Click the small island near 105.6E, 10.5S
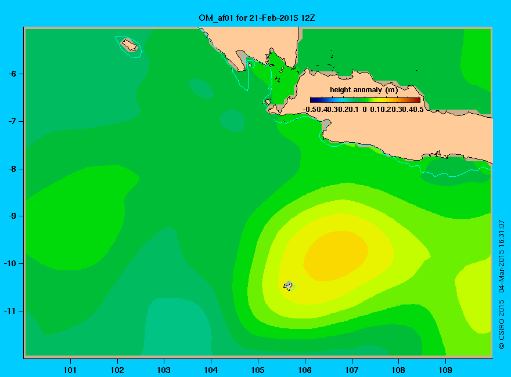 tap(288, 286)
